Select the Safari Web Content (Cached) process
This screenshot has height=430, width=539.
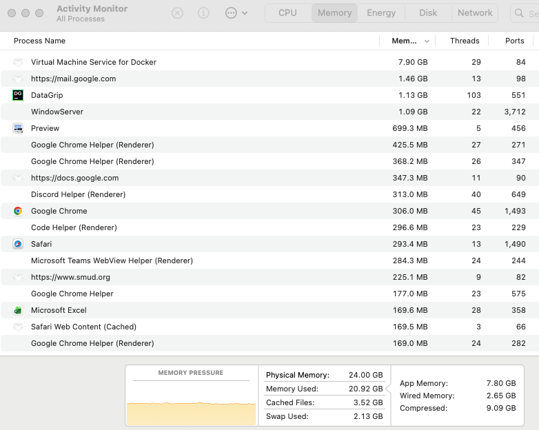pyautogui.click(x=83, y=327)
